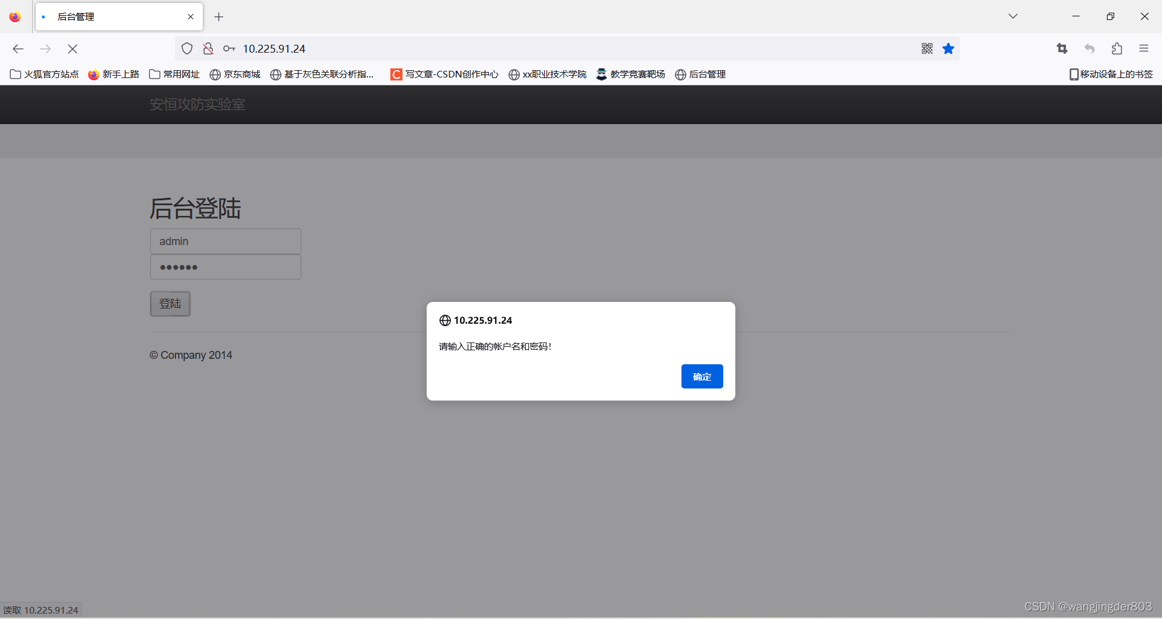Click the username field containing admin
Viewport: 1162px width, 619px height.
pyautogui.click(x=226, y=241)
